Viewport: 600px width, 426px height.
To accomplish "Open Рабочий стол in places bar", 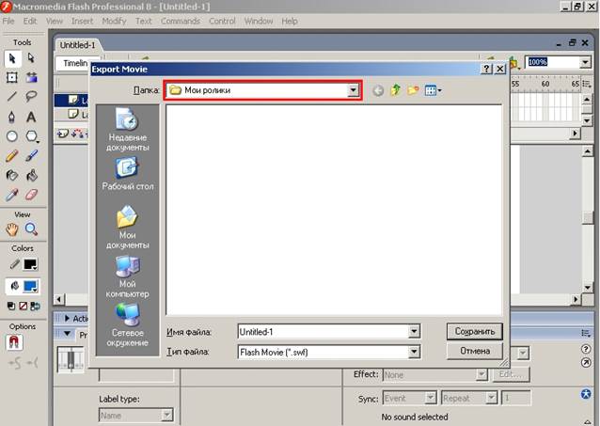I will coord(127,174).
